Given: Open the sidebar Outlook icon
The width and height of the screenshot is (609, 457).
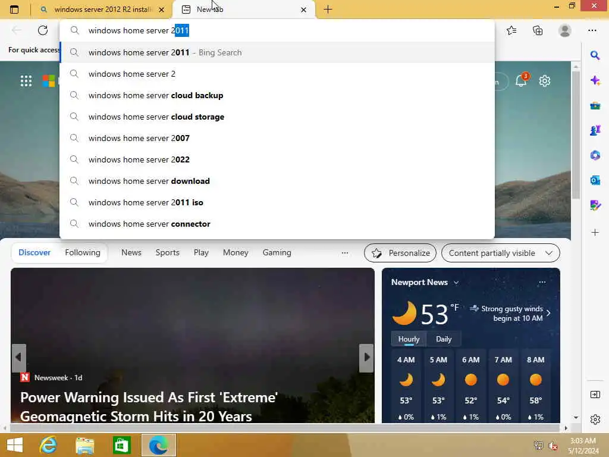Looking at the screenshot, I should 595,180.
